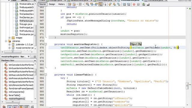Select btnModificarActionPerformed in Navigator
The height and width of the screenshot is (108, 192).
pos(21,71)
